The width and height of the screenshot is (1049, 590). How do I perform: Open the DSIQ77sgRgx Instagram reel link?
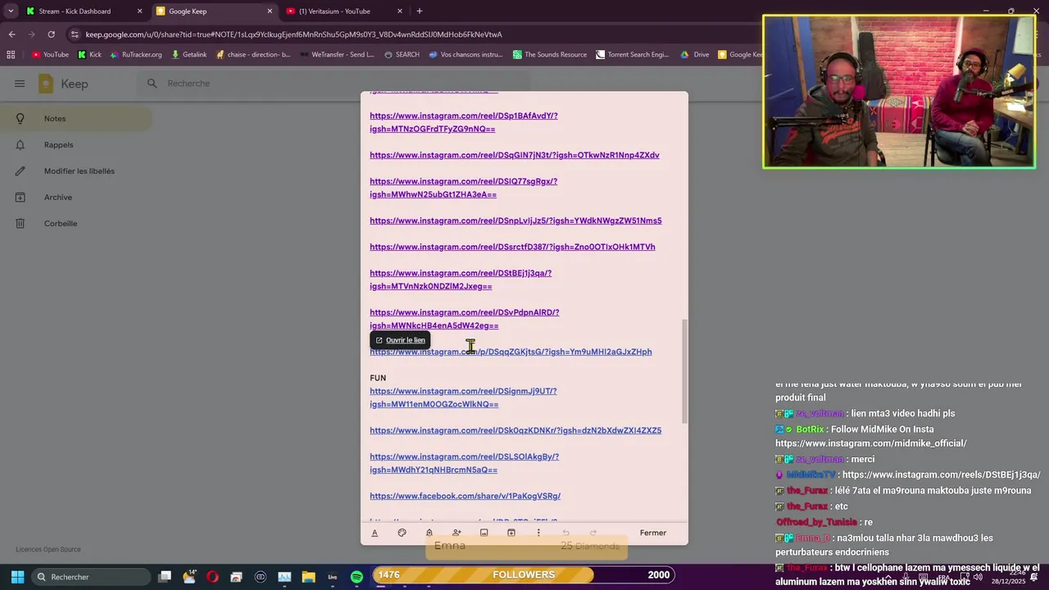pyautogui.click(x=463, y=188)
